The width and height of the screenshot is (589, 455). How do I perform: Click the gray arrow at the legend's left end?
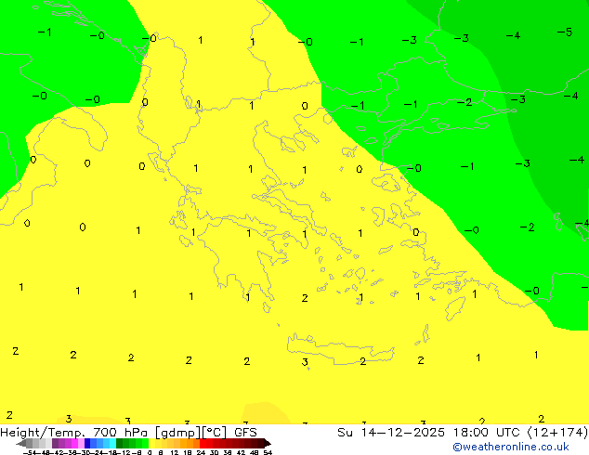click(21, 443)
